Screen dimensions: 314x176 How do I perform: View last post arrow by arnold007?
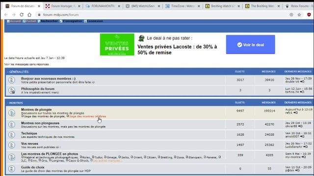tap(302, 136)
